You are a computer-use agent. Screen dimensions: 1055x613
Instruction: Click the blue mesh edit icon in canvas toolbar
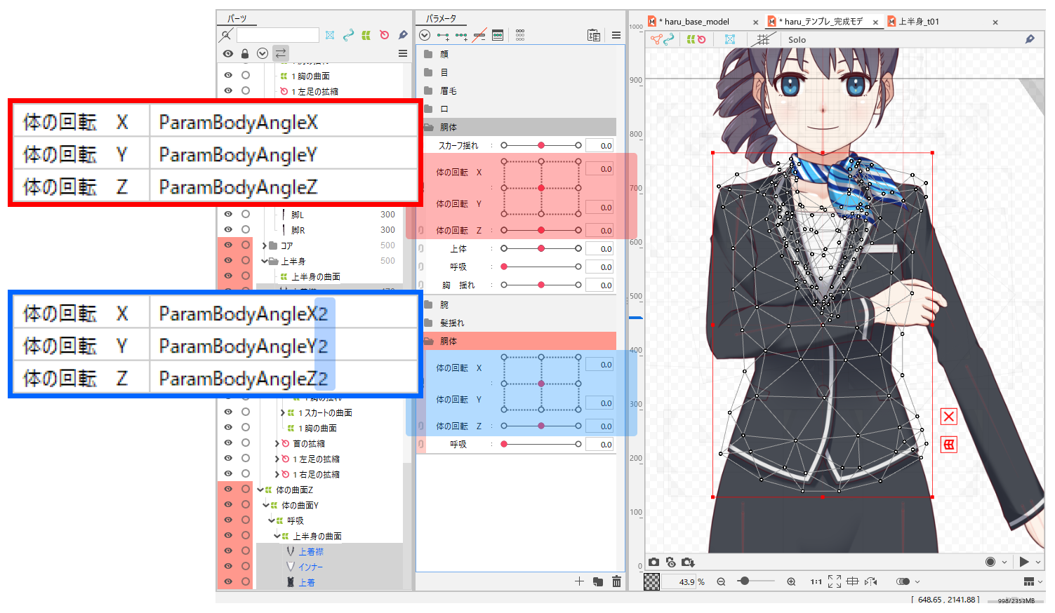coord(730,40)
